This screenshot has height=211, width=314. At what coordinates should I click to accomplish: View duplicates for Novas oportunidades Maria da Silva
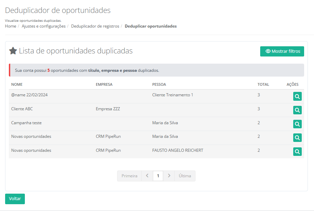tap(297, 137)
